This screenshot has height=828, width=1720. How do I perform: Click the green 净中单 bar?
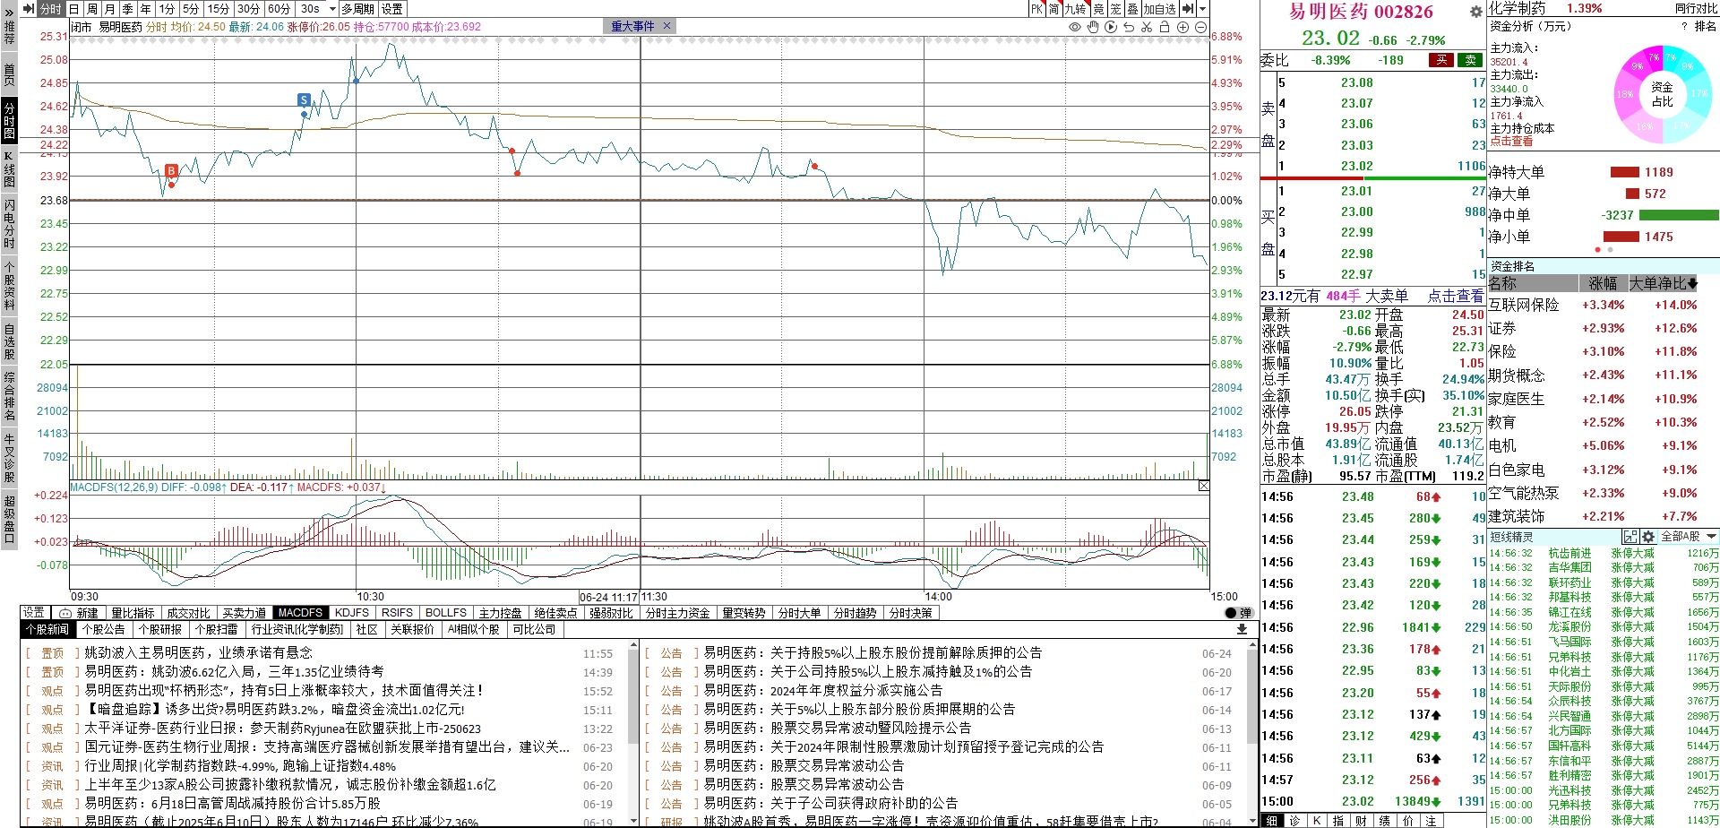(x=1679, y=215)
